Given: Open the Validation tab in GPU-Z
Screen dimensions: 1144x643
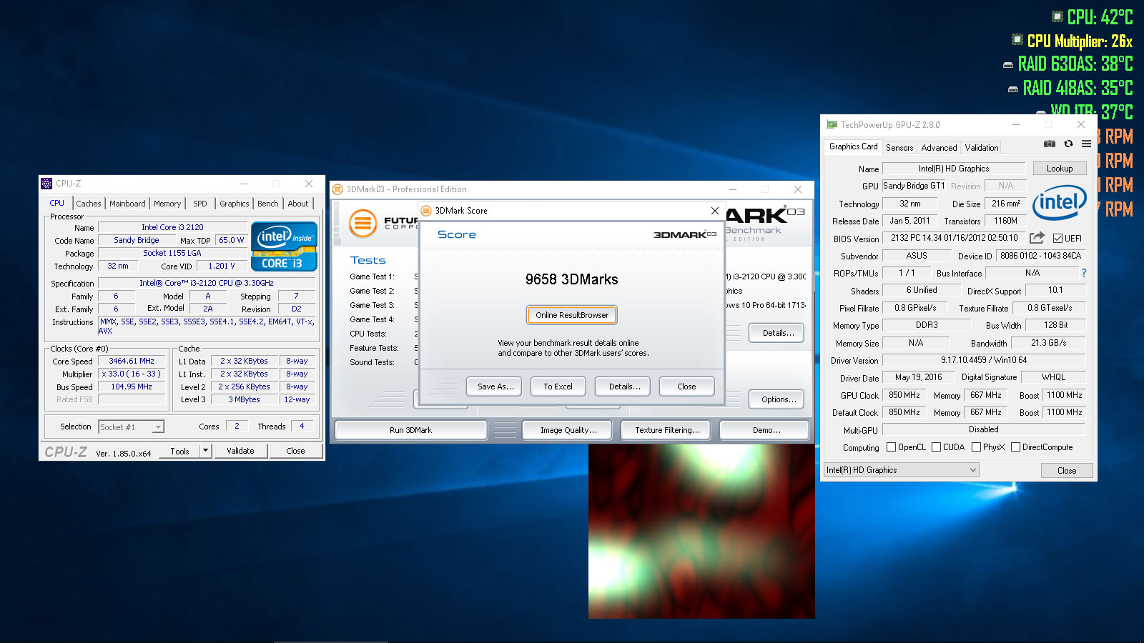Looking at the screenshot, I should [x=982, y=148].
